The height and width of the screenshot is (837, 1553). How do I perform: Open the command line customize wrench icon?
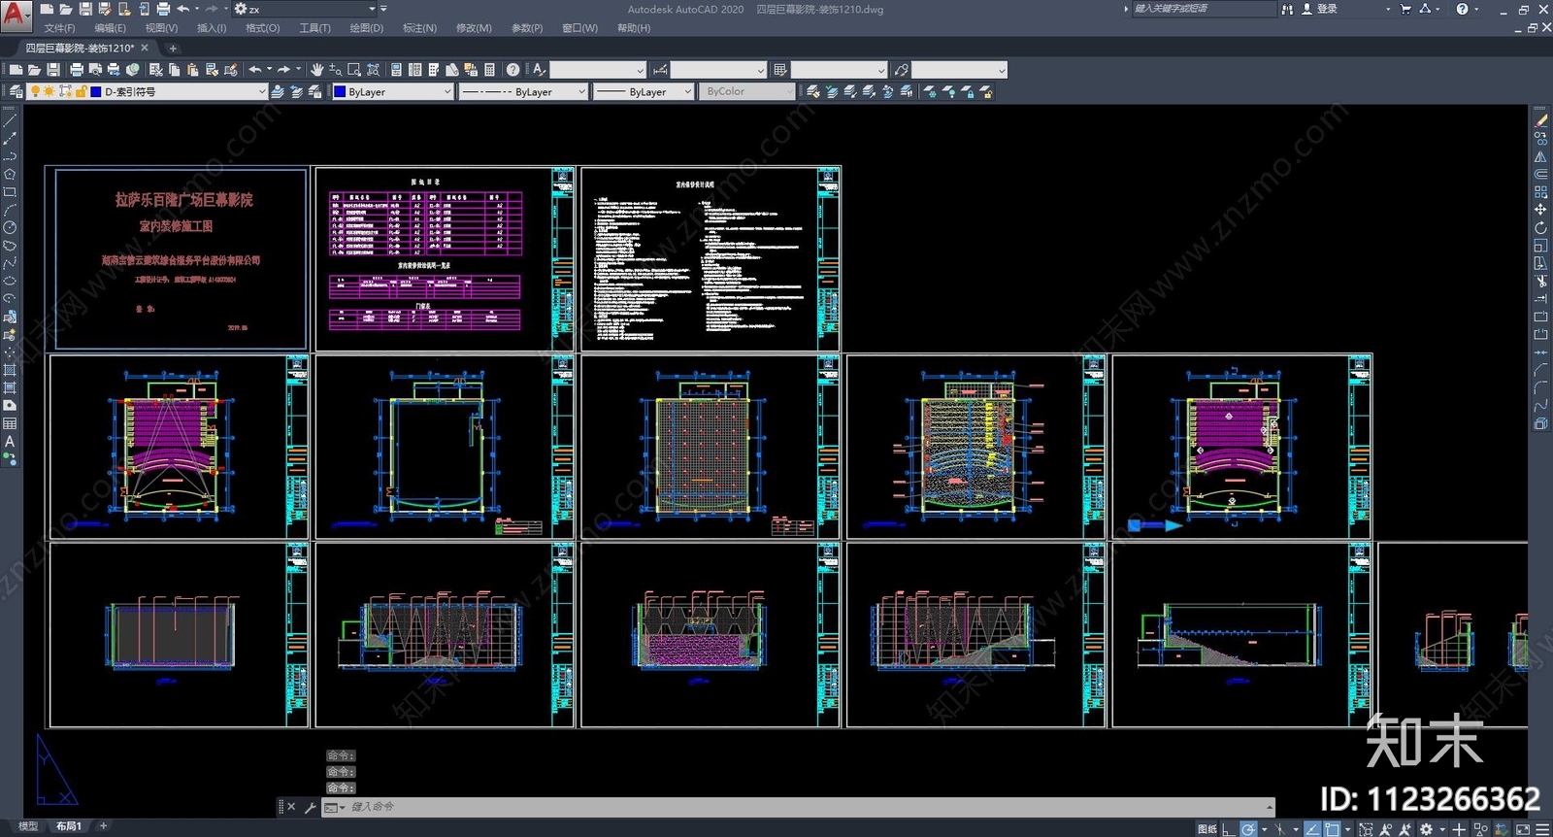(x=310, y=807)
